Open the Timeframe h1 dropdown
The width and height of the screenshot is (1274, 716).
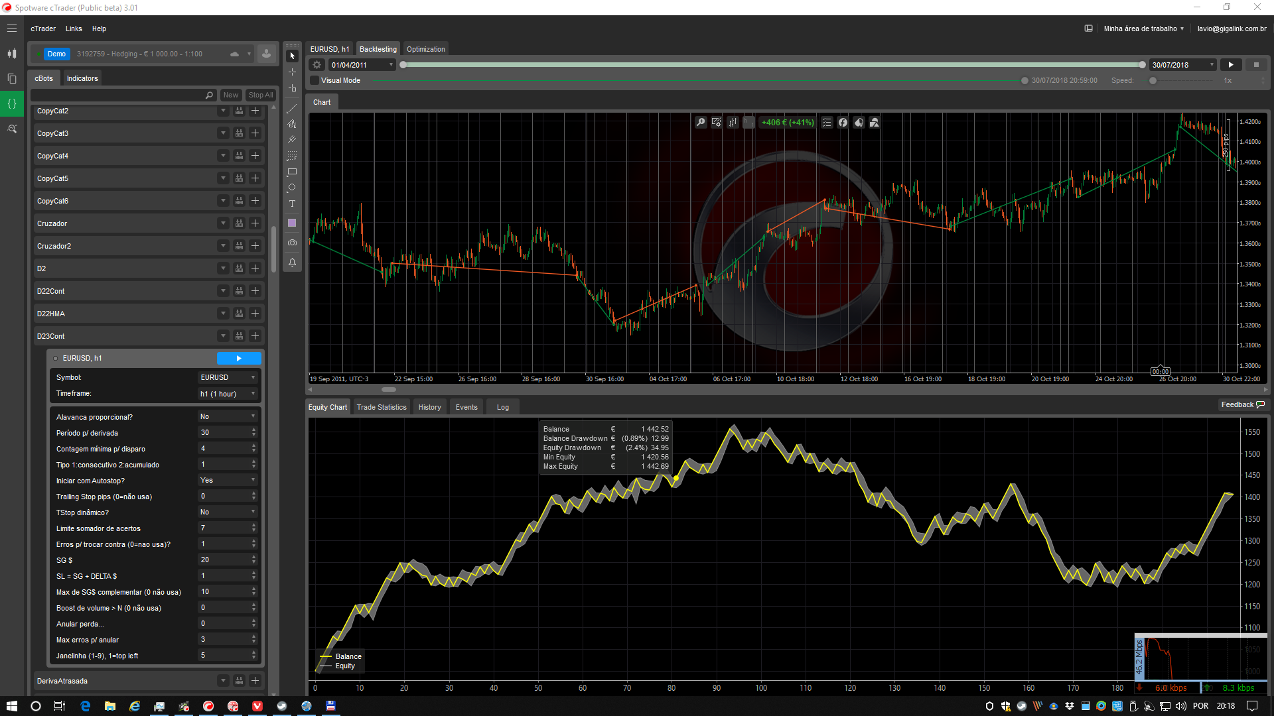(x=228, y=394)
